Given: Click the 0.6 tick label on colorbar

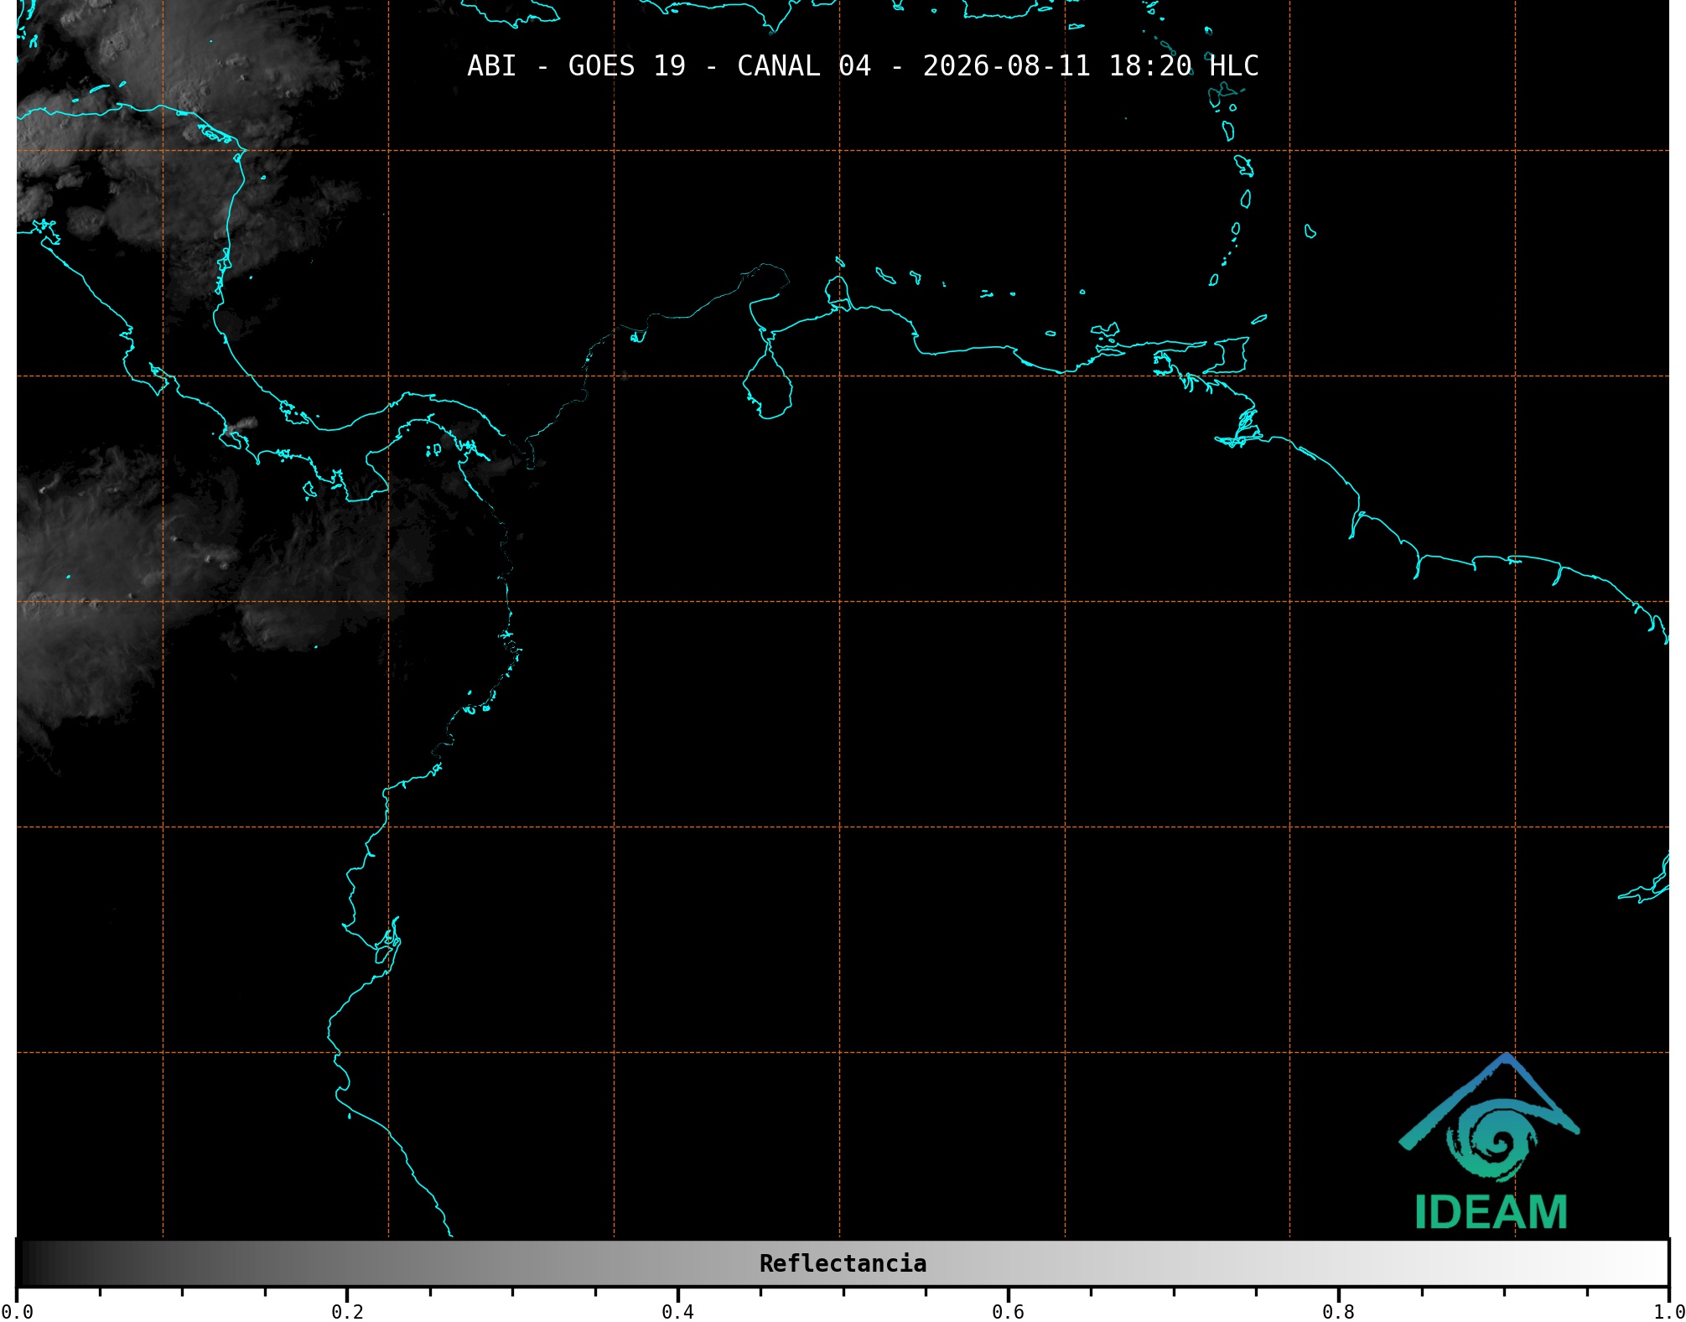Looking at the screenshot, I should tap(1008, 1312).
